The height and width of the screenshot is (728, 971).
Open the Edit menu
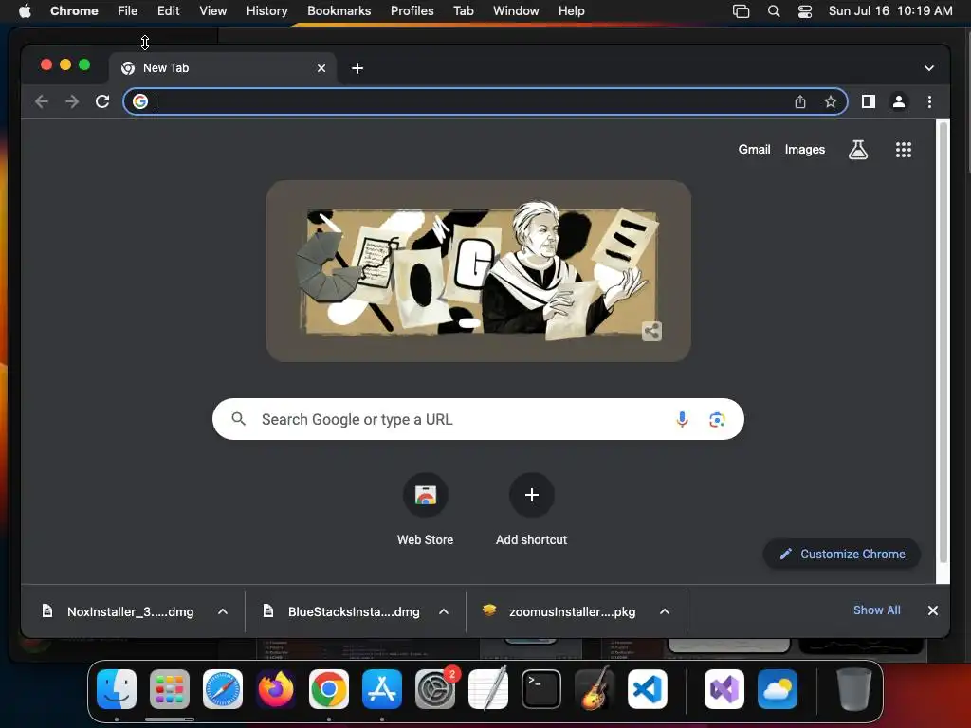[x=168, y=11]
